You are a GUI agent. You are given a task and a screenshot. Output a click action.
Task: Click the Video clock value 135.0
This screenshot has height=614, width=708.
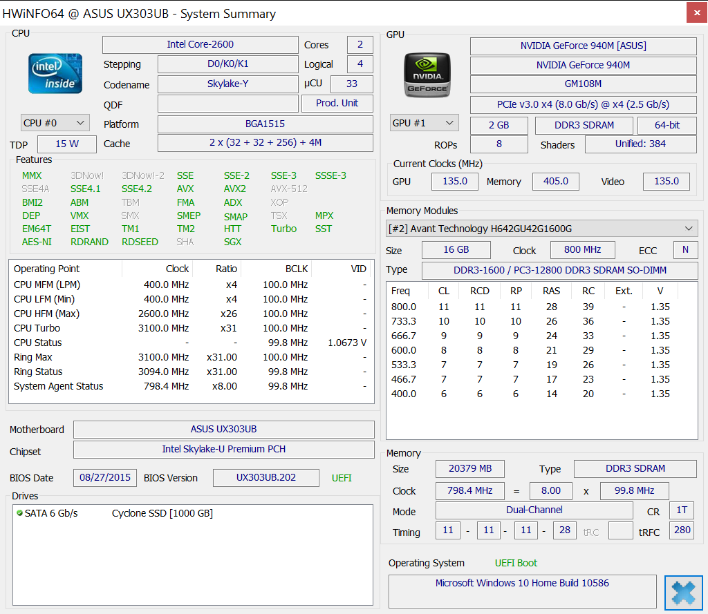click(667, 182)
